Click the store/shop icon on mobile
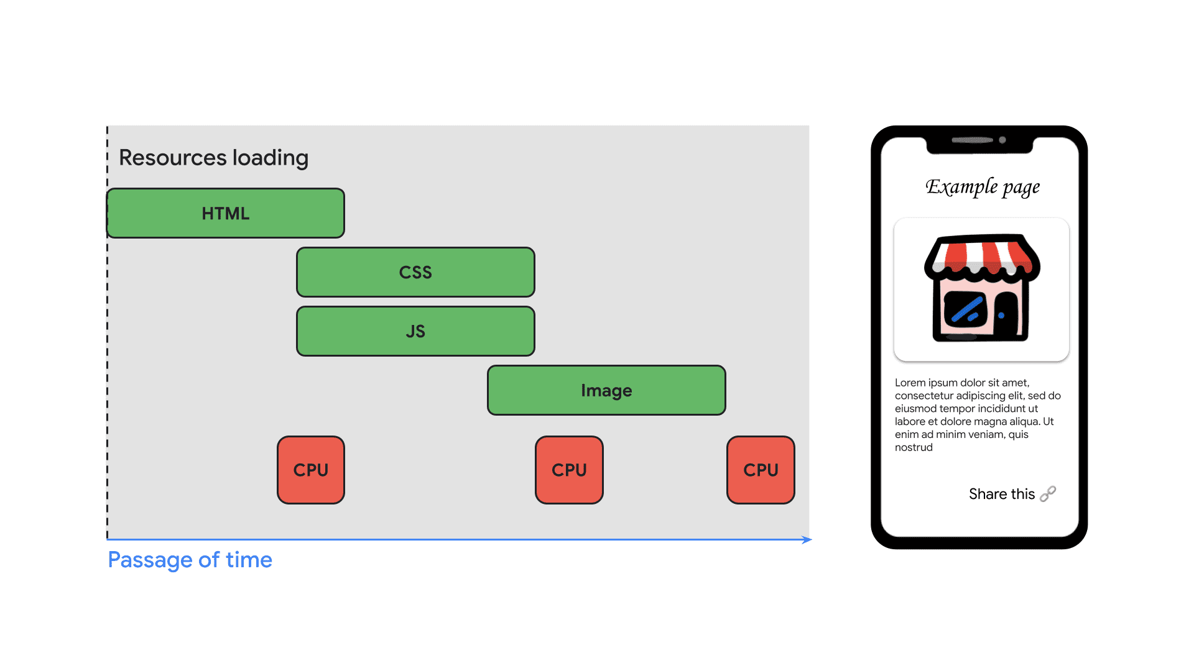Image resolution: width=1194 pixels, height=671 pixels. [978, 296]
